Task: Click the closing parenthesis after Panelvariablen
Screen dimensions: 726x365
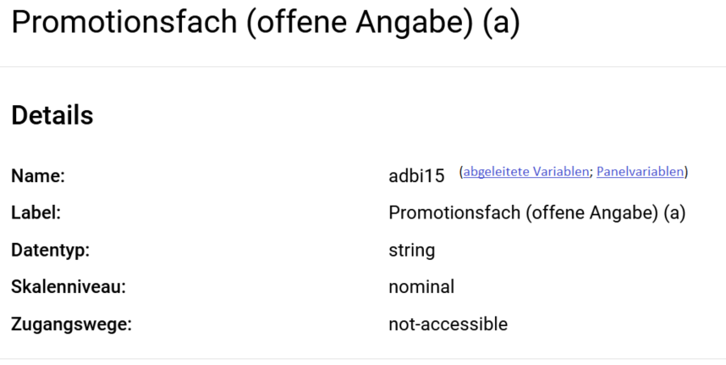Action: point(686,172)
